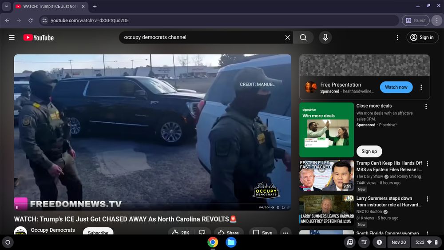This screenshot has width=444, height=250.
Task: Pause the video with the player pause button
Action: pos(17,207)
